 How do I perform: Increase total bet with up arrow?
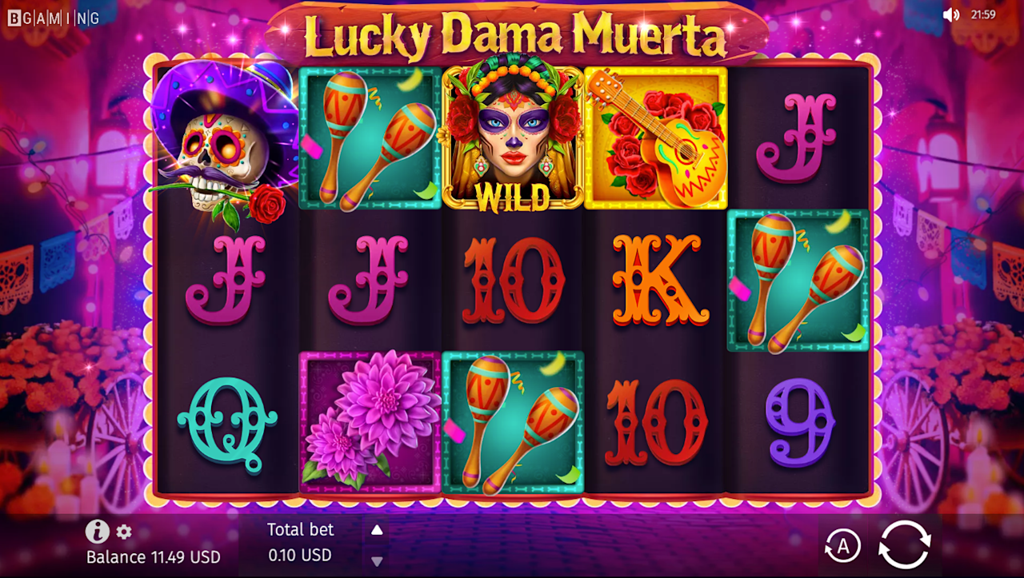[x=377, y=529]
